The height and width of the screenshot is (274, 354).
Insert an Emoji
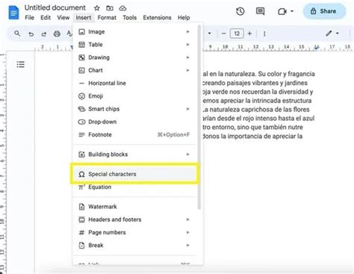(x=134, y=96)
